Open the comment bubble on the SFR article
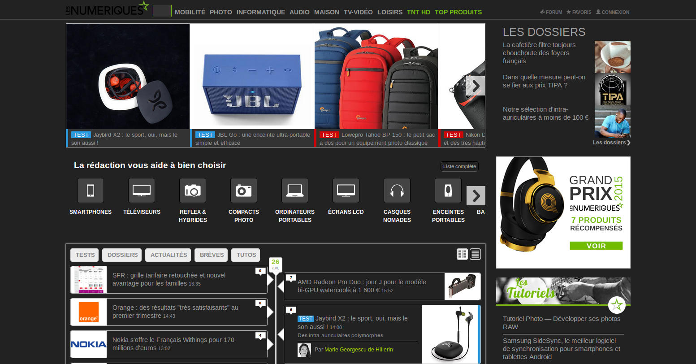The height and width of the screenshot is (364, 696). [x=260, y=271]
